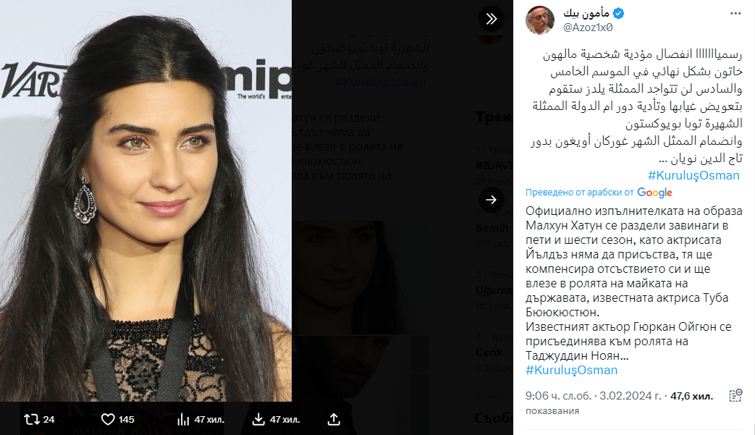Viewport: 755px width, 435px height.
Task: View tweet analytics bar chart icon
Action: coord(183,420)
